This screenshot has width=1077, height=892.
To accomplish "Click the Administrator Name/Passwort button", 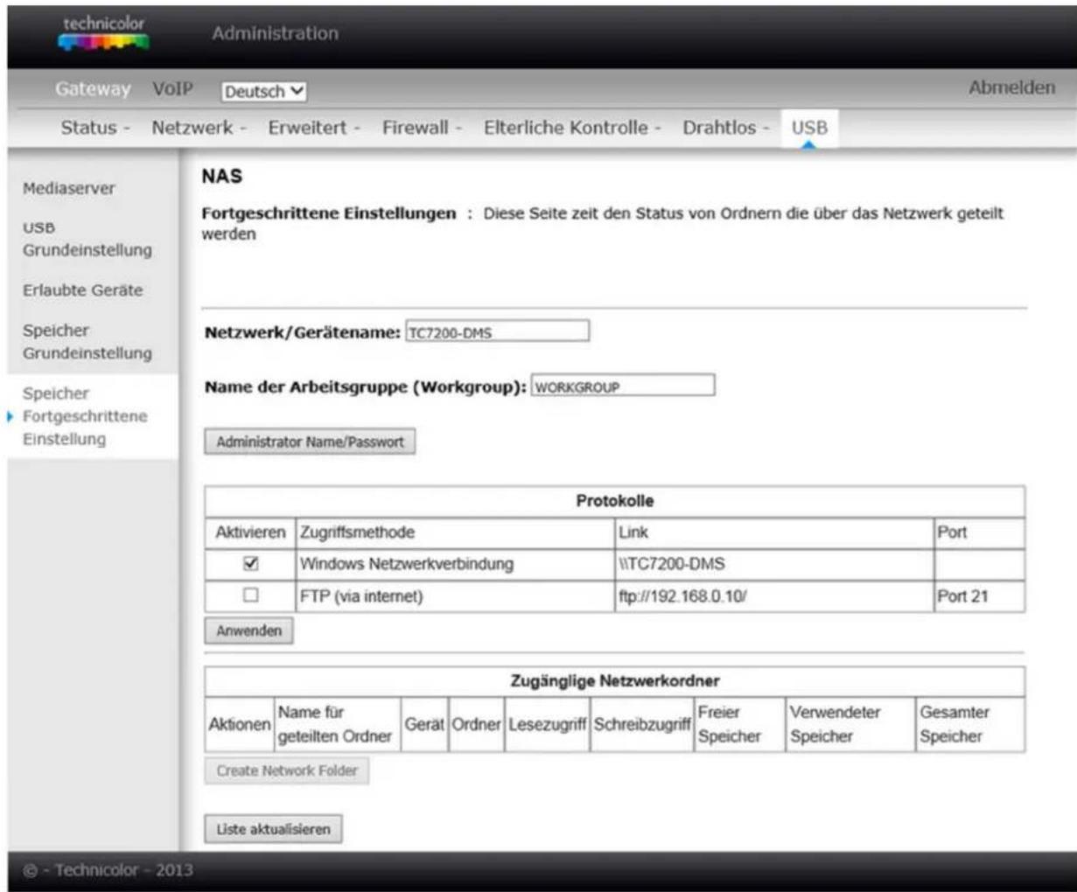I will (x=310, y=442).
